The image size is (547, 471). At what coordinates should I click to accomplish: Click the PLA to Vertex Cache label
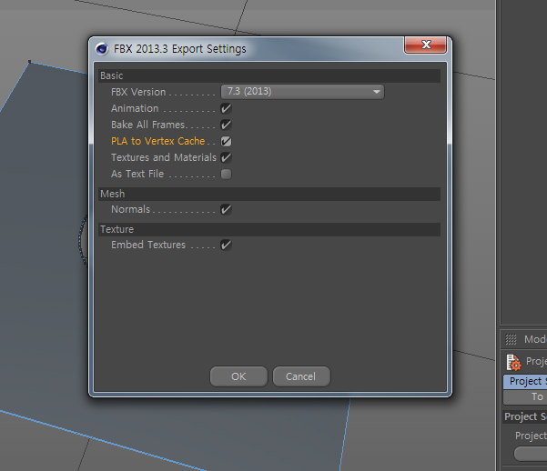(x=158, y=141)
